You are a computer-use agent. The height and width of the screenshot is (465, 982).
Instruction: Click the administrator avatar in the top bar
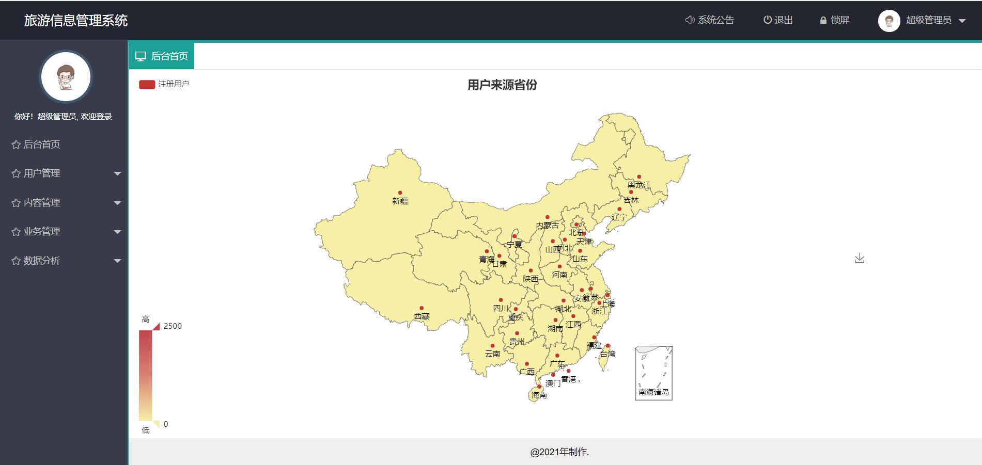pos(889,21)
